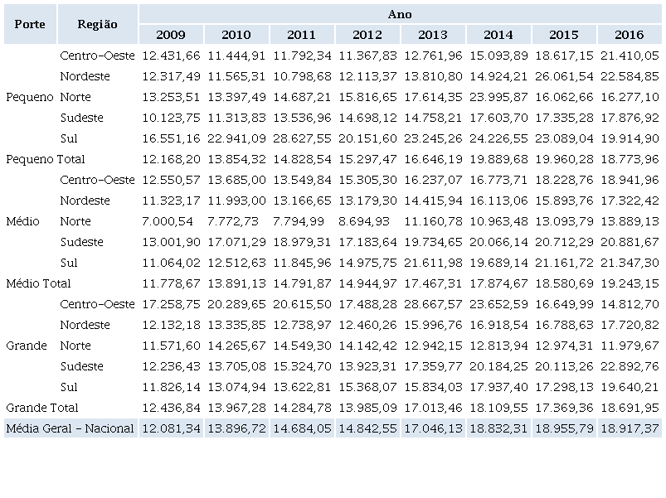Click the Média Geral - Nacional row label

point(70,428)
